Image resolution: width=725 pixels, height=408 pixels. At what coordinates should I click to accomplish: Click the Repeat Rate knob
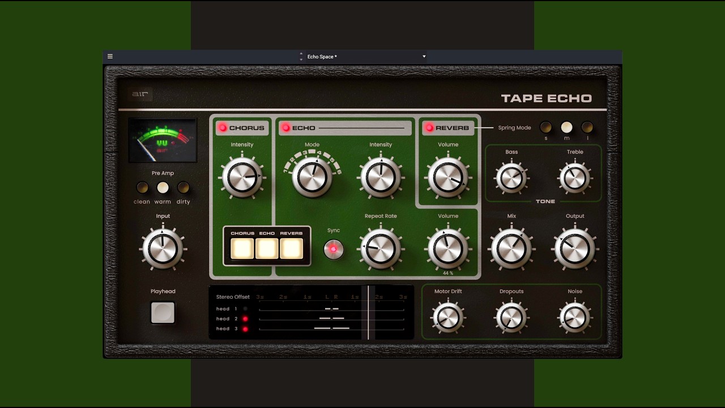tap(381, 248)
